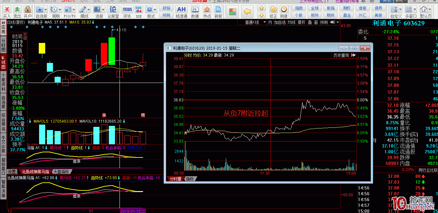This screenshot has height=213, width=438.
Task: Click the gear icon in K-line data panel
Action: point(25,38)
